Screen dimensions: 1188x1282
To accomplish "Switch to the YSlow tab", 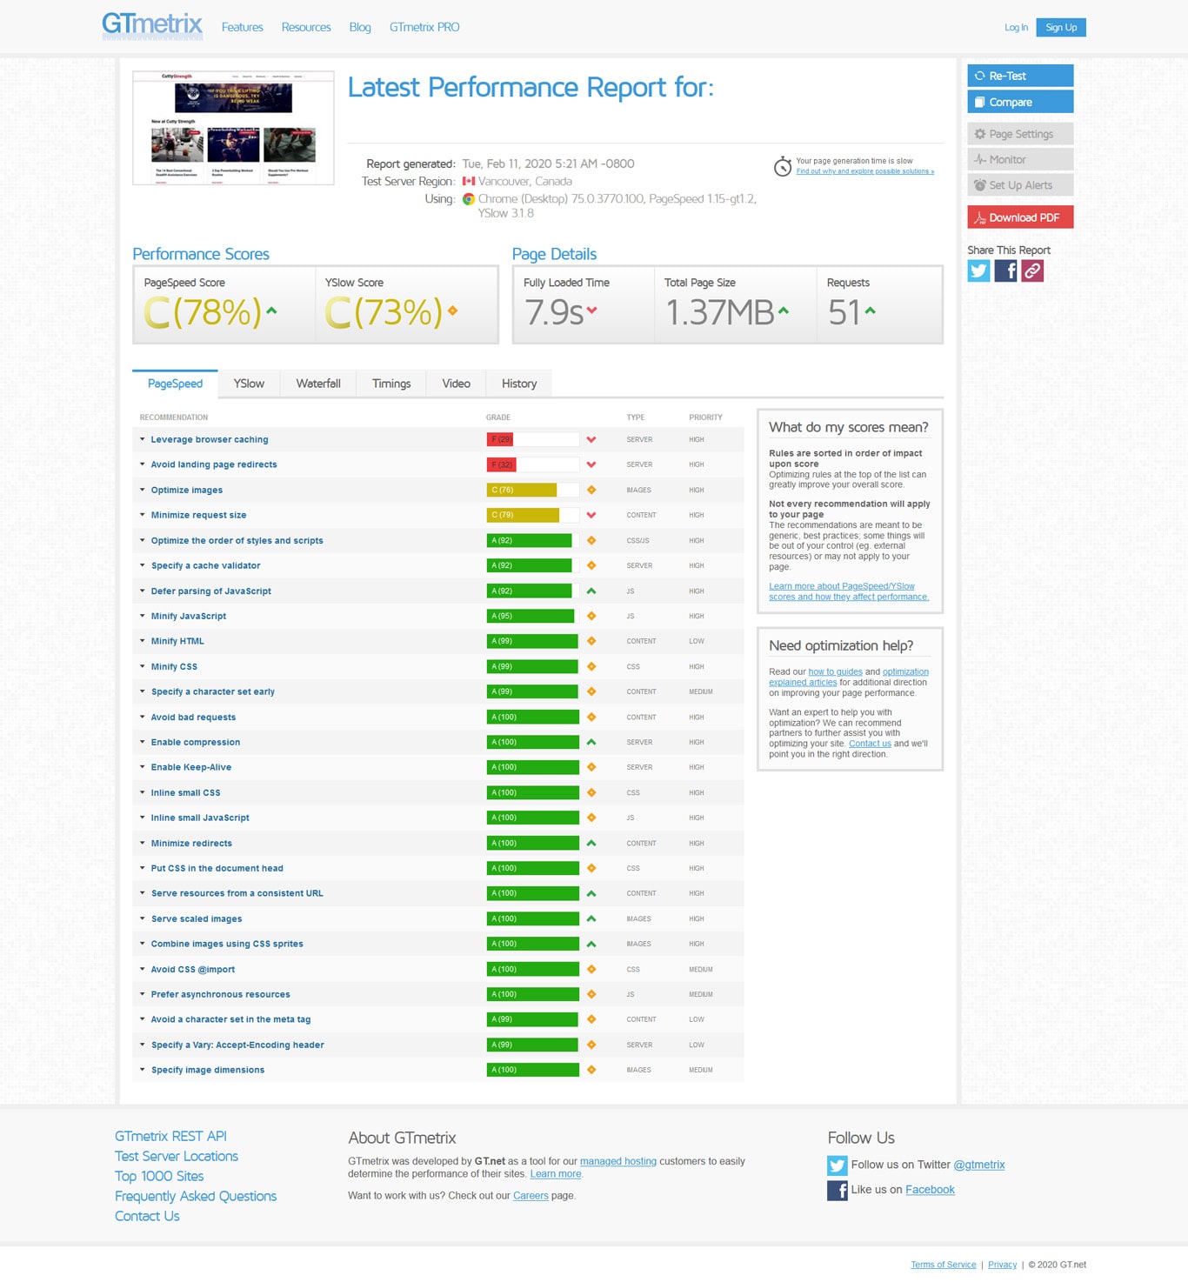I will (249, 384).
